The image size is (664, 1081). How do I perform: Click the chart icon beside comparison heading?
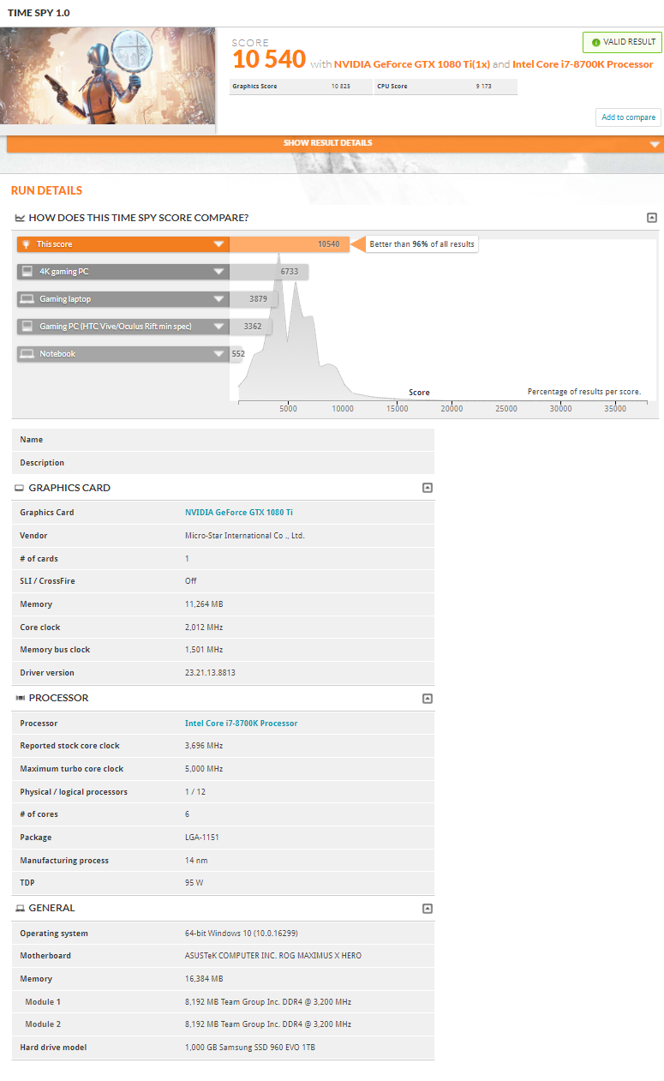click(20, 218)
